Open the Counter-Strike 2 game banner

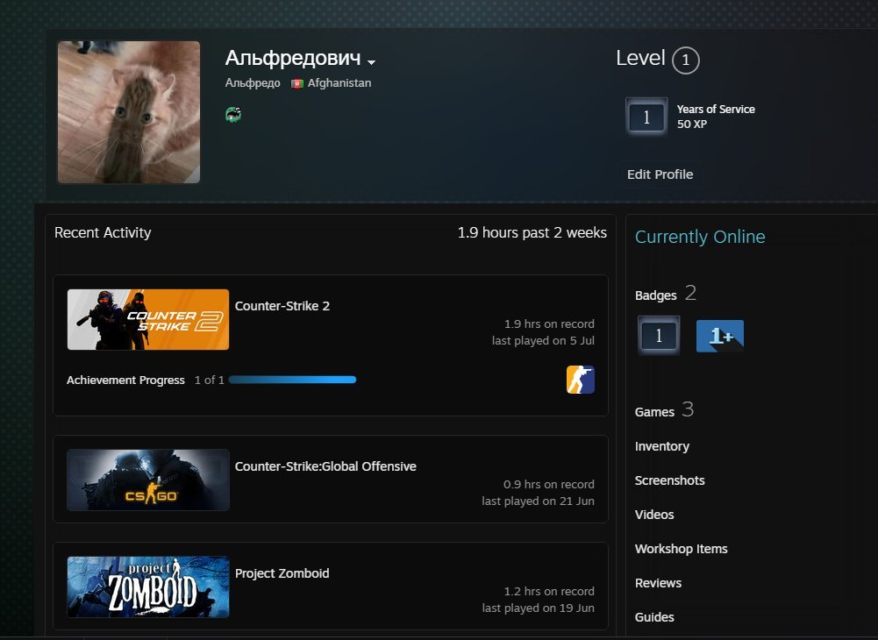148,319
